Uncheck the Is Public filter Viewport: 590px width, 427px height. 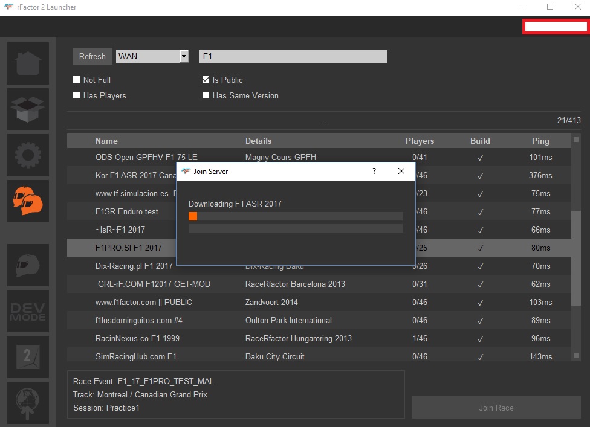(x=206, y=80)
